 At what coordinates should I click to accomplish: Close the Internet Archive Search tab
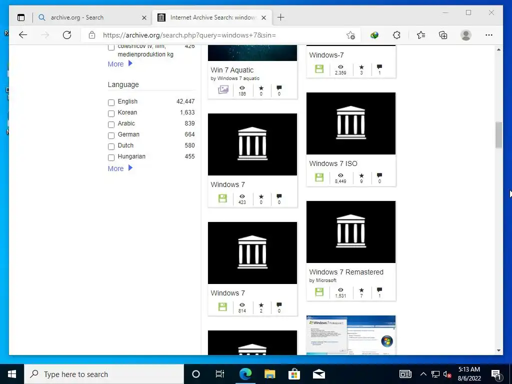tap(264, 17)
